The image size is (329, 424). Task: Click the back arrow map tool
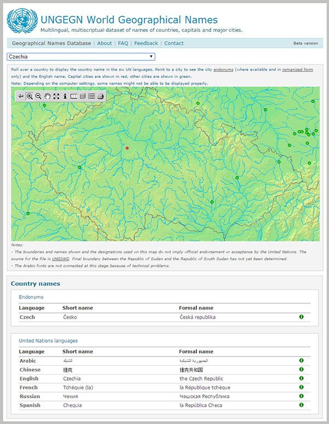(x=21, y=96)
